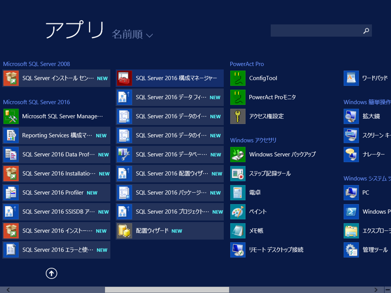Launch 配置ウィザード cube icon

tap(125, 230)
